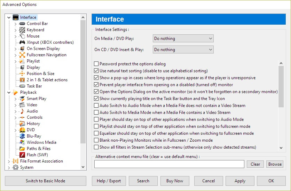Screen dimensions: 291x191
Task: Expand the Control Bar node
Action: pyautogui.click(x=16, y=24)
